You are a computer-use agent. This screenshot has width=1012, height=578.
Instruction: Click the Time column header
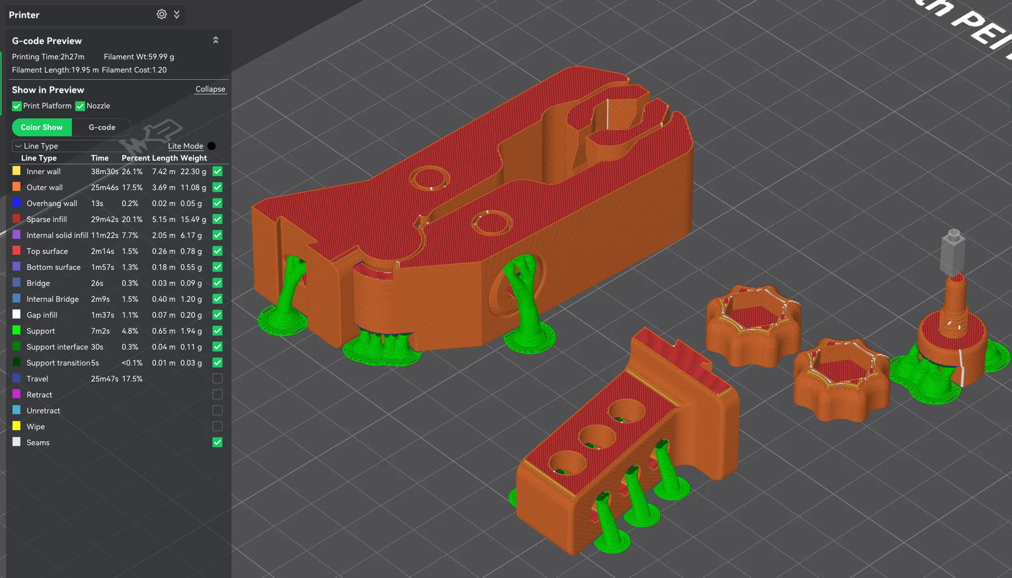[100, 158]
